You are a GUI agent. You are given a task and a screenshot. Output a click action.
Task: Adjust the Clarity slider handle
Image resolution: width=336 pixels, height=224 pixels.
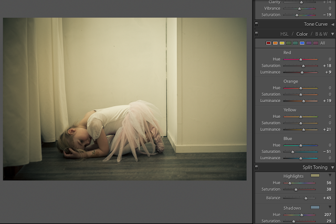301,2
